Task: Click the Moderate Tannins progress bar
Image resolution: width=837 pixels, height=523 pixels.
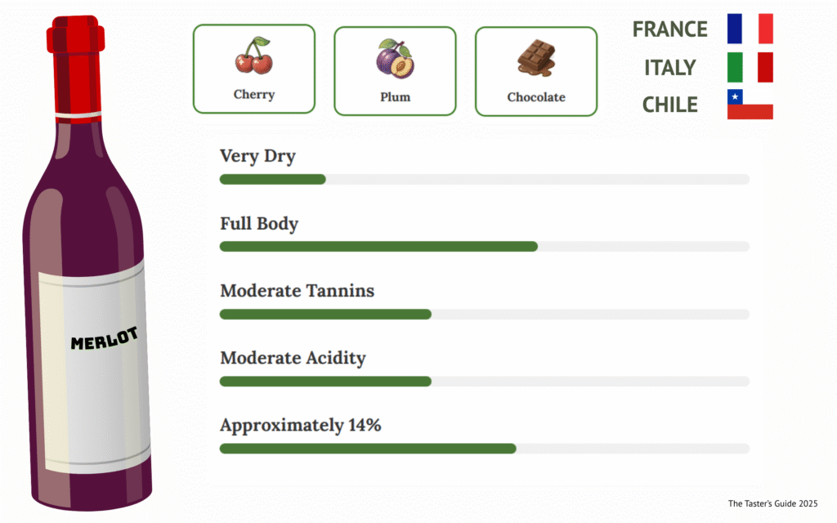Action: coord(484,314)
